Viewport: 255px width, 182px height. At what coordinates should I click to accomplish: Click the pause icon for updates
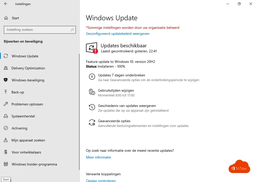(x=92, y=76)
